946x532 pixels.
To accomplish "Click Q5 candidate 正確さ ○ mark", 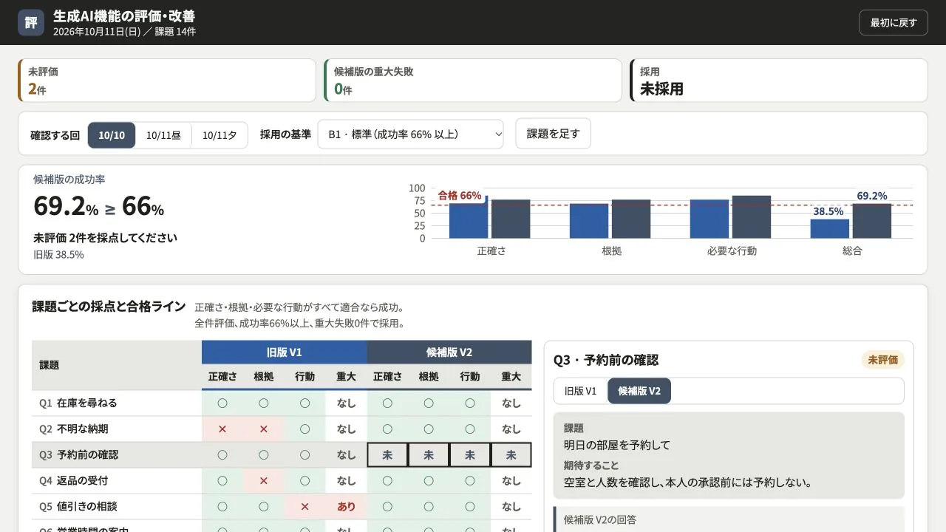I will tap(387, 507).
